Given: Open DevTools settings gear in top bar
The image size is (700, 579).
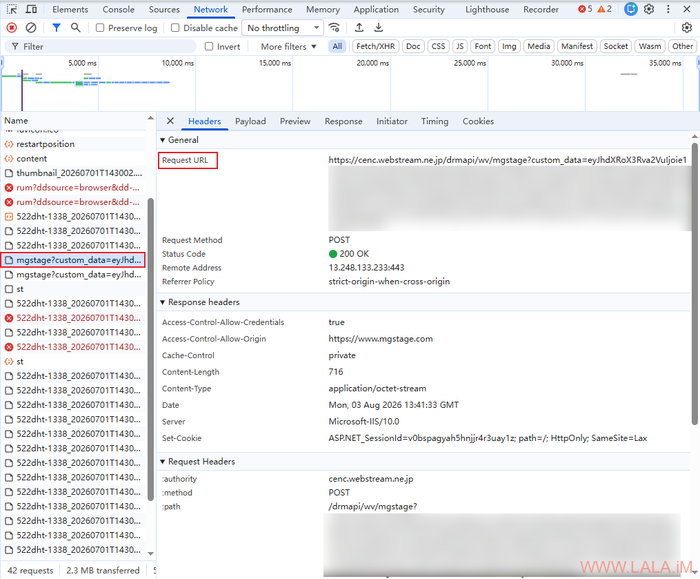Looking at the screenshot, I should point(649,9).
